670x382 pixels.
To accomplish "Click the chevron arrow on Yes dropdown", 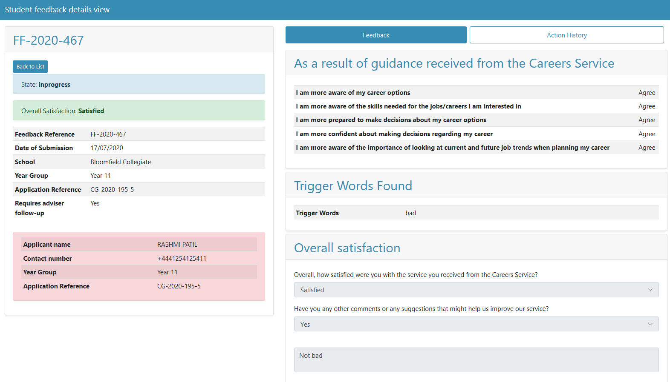I will click(x=650, y=324).
